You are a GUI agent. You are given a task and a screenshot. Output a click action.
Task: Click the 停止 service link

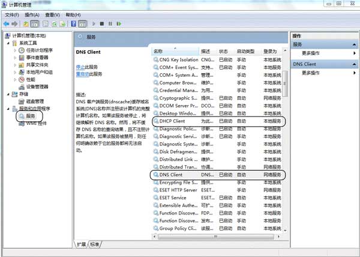tap(80, 67)
